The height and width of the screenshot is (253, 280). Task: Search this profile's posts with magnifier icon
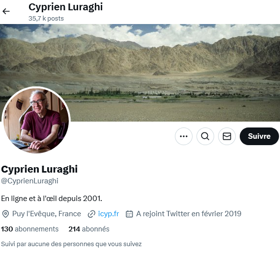(205, 136)
